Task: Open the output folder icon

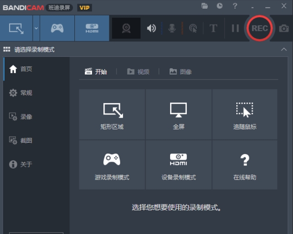Action: pos(205,6)
